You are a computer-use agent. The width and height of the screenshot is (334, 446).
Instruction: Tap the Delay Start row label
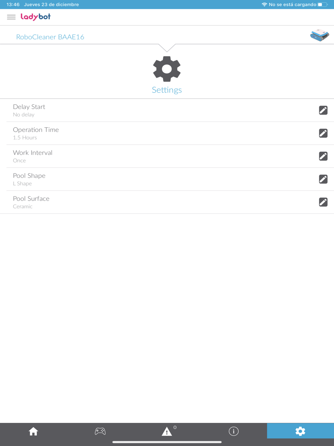point(29,107)
